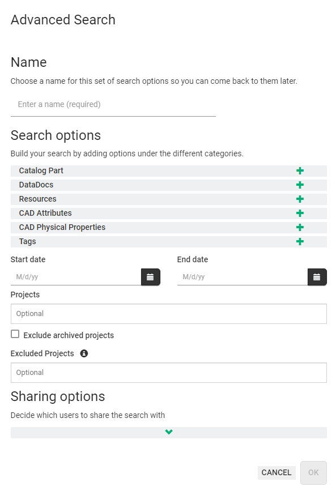Click the plus icon for CAD Attributes
Viewport: 336px width, 495px height.
pyautogui.click(x=300, y=214)
